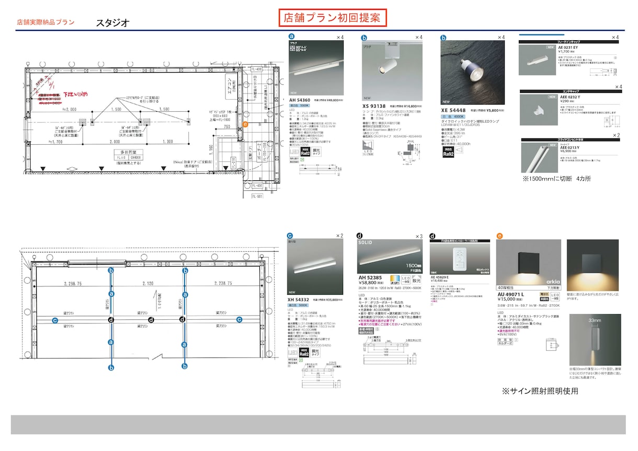The image size is (638, 451).
Task: Select the XH 54332 ceiling light photo
Action: coord(316,267)
